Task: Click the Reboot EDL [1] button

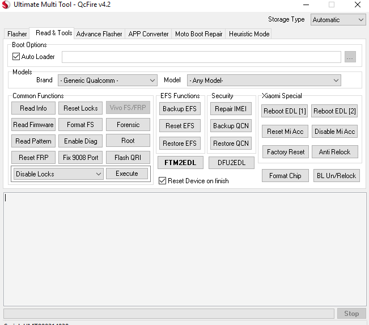Action: [285, 111]
